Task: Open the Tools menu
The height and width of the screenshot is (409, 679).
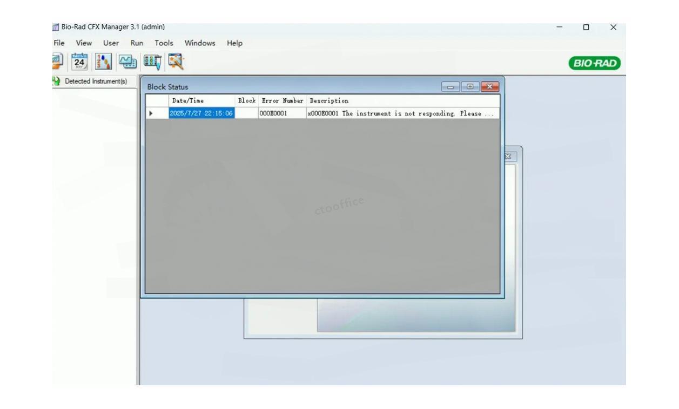Action: pos(164,43)
